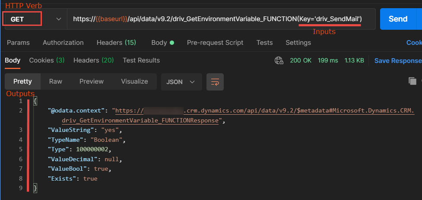Viewport: 422px width, 200px height.
Task: Switch to the Test Results tab
Action: pos(141,60)
